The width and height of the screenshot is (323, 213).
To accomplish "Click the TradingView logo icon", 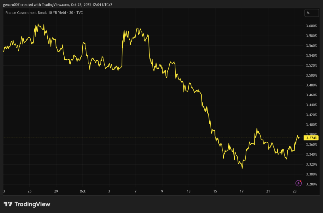I will tap(8, 204).
